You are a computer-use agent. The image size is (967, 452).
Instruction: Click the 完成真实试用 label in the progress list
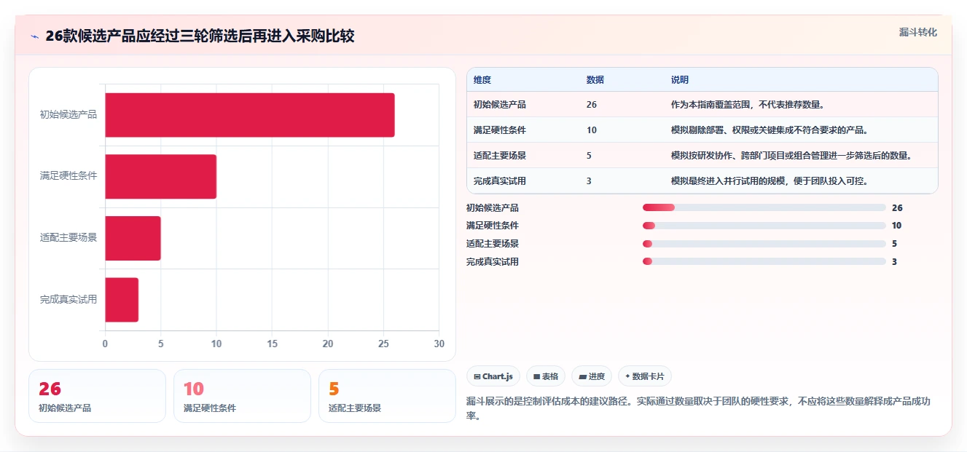click(x=493, y=261)
